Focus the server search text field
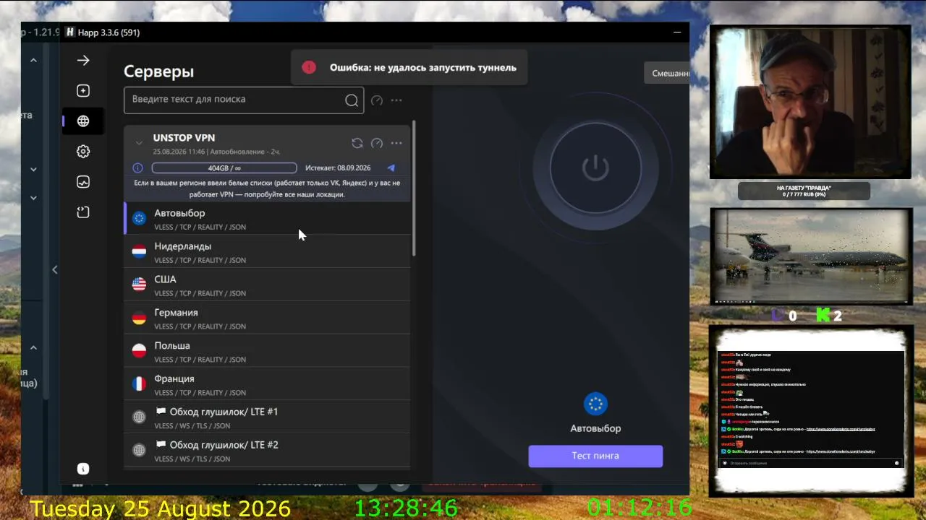Image resolution: width=926 pixels, height=520 pixels. pyautogui.click(x=244, y=100)
